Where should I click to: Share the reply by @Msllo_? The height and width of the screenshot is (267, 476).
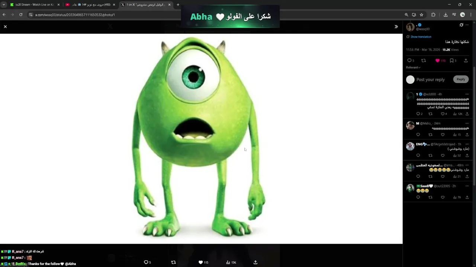click(467, 135)
